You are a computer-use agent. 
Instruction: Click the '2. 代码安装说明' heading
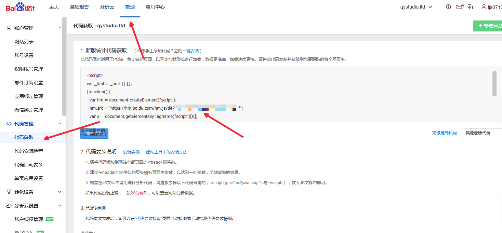pos(98,152)
